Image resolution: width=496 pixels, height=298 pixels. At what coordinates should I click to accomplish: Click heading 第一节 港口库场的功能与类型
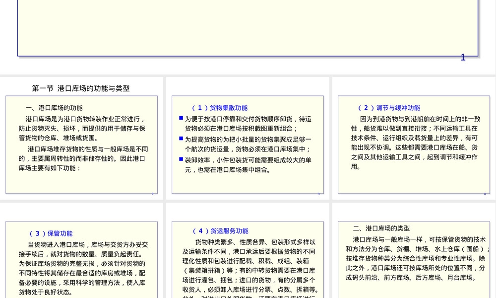pos(81,88)
